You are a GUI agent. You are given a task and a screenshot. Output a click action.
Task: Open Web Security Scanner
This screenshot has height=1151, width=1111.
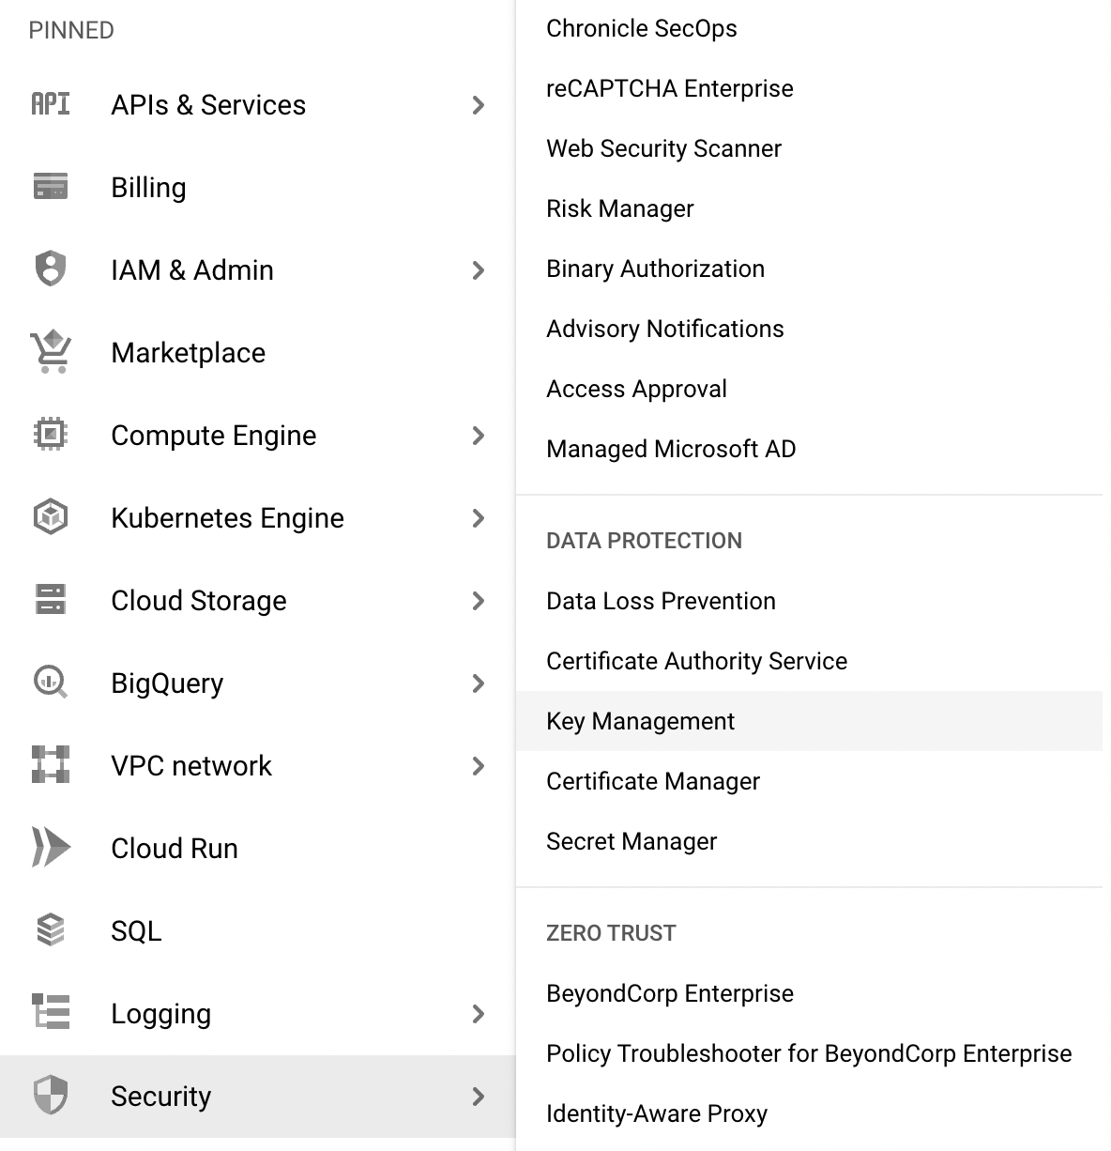click(663, 148)
